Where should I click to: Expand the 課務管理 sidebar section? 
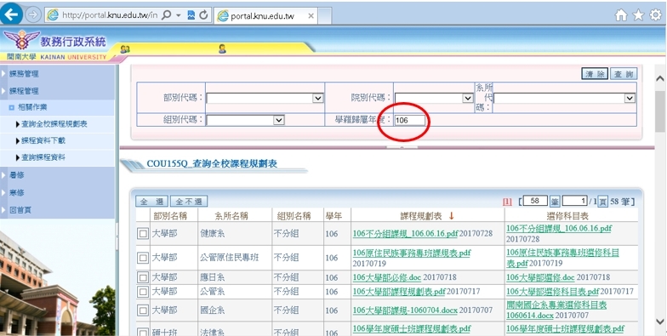[x=24, y=74]
